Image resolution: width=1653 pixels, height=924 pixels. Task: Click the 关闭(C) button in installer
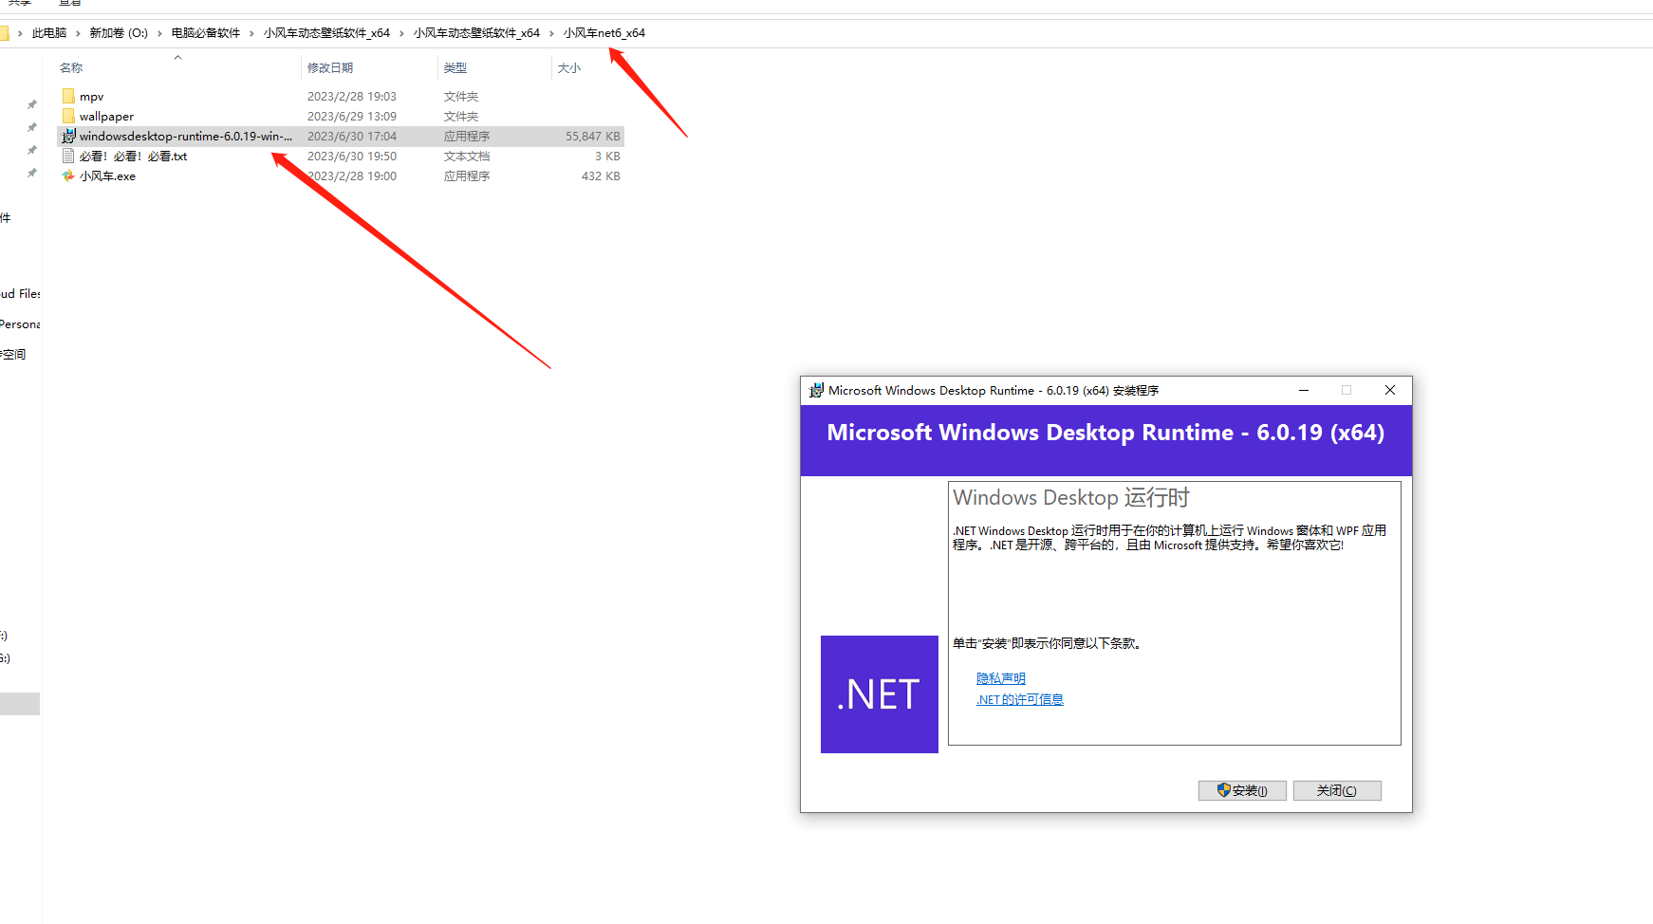[1337, 790]
